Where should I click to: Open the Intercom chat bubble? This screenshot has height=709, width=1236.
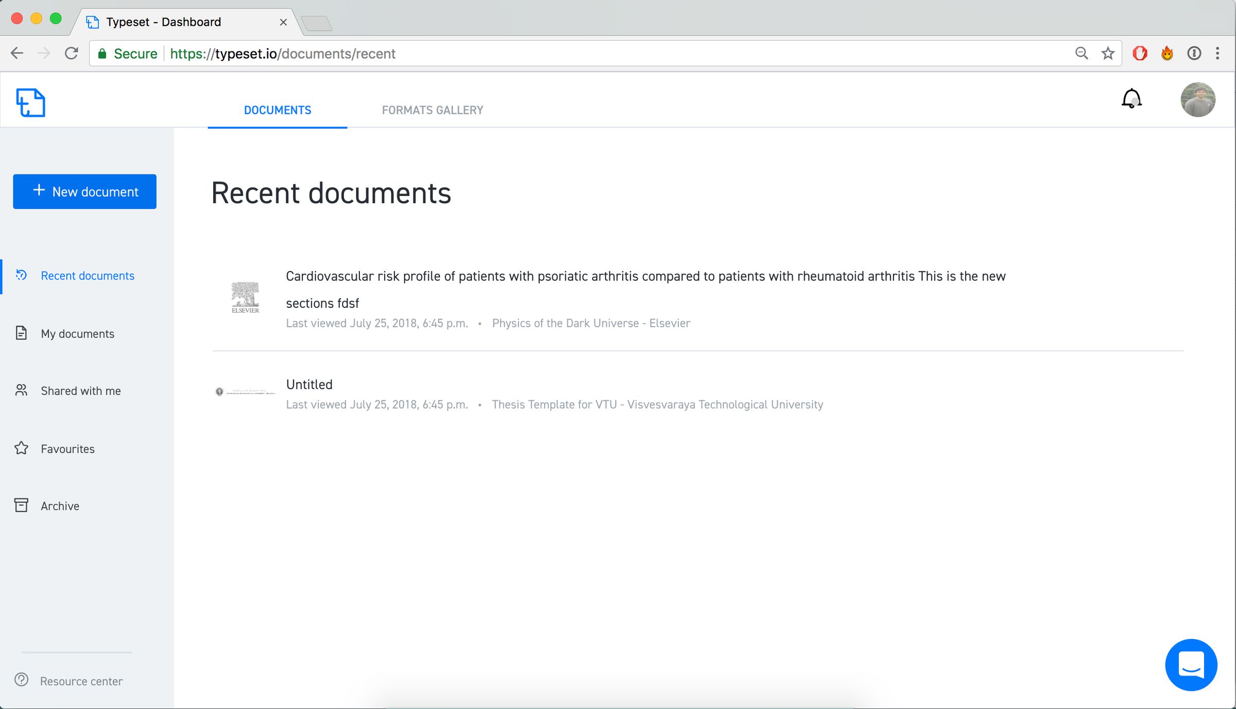point(1191,665)
